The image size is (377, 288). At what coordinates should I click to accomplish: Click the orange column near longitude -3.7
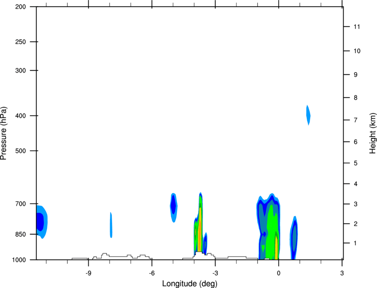point(200,230)
